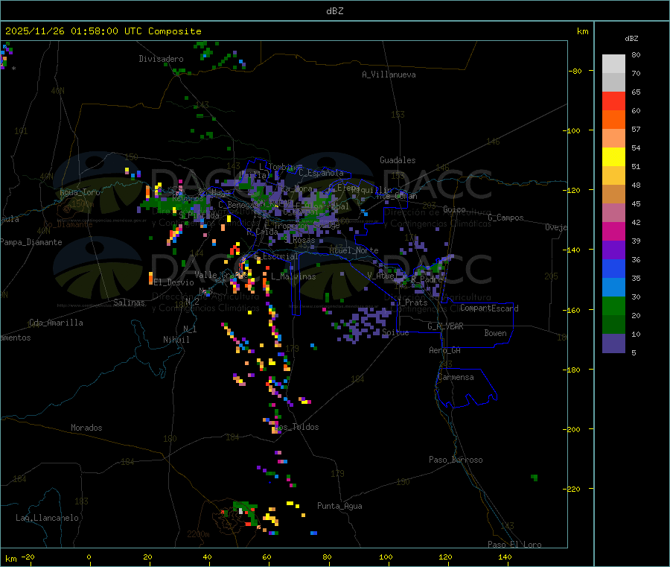Image resolution: width=670 pixels, height=567 pixels.
Task: Select the Bowen label
Action: 496,333
